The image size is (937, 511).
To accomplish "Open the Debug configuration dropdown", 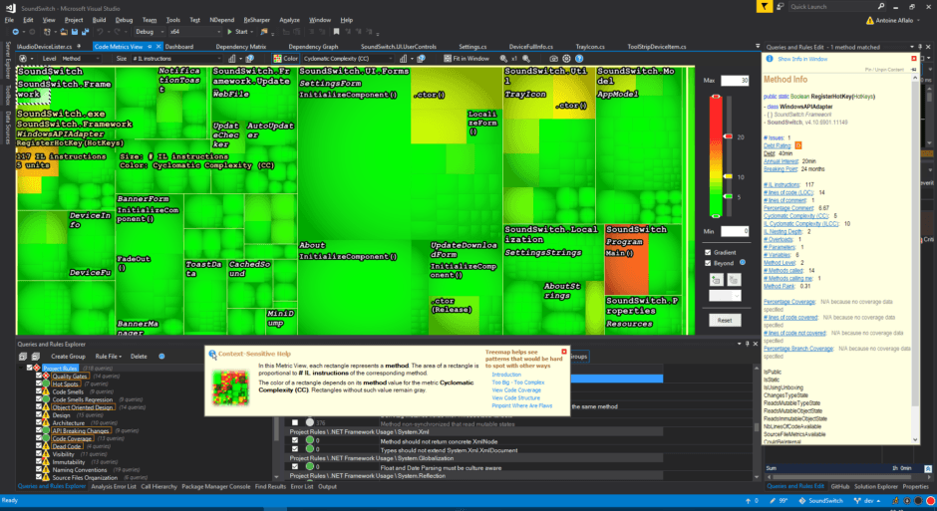I will coord(149,32).
